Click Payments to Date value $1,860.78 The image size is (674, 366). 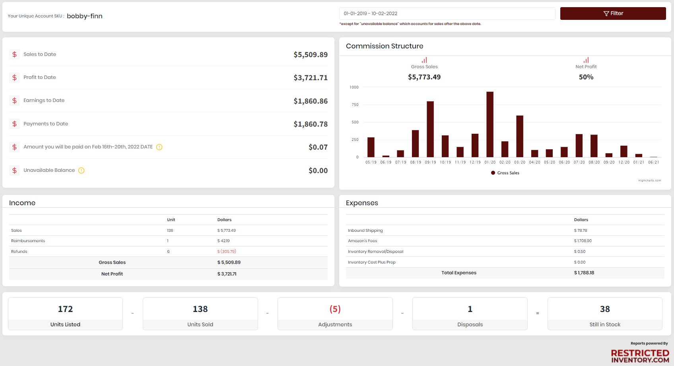click(x=311, y=124)
